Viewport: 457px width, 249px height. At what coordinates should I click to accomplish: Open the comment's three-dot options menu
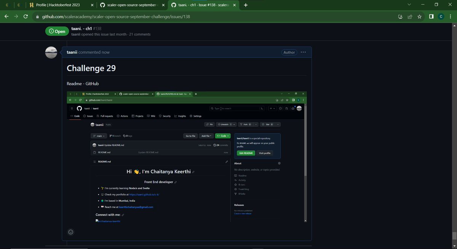303,52
